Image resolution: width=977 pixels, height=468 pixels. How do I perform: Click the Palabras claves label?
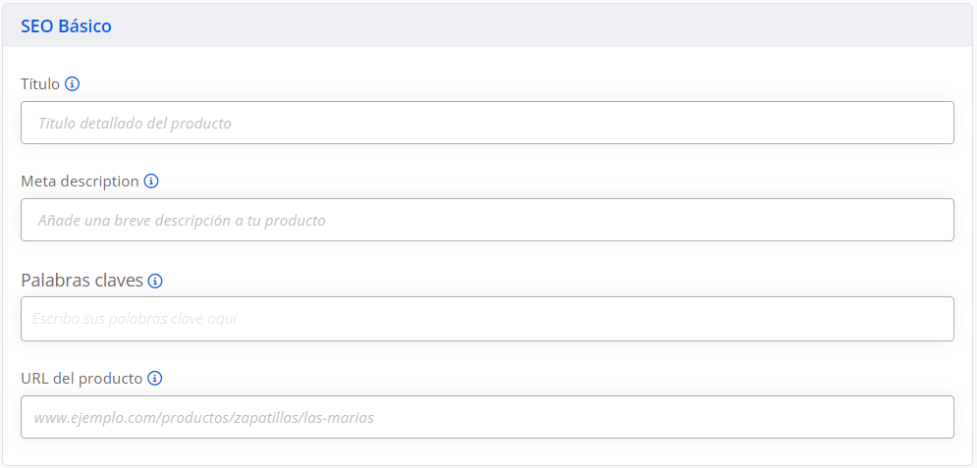(82, 281)
